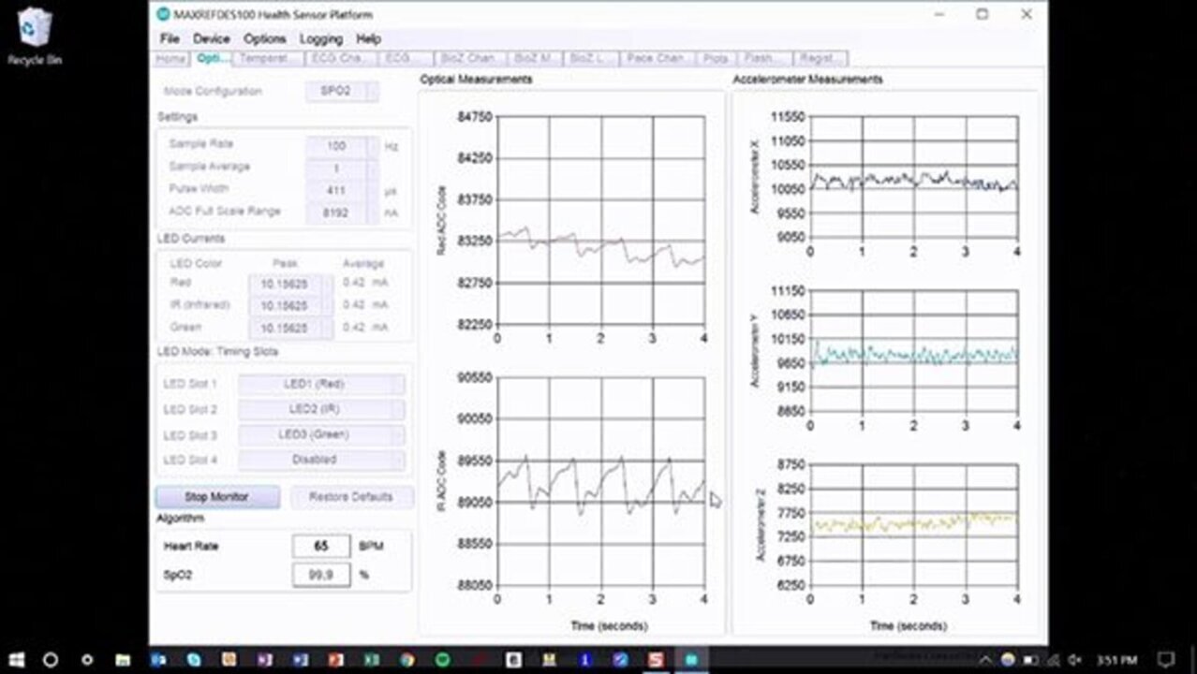Open the IR (Infrared) peak current dropdown

coord(290,305)
